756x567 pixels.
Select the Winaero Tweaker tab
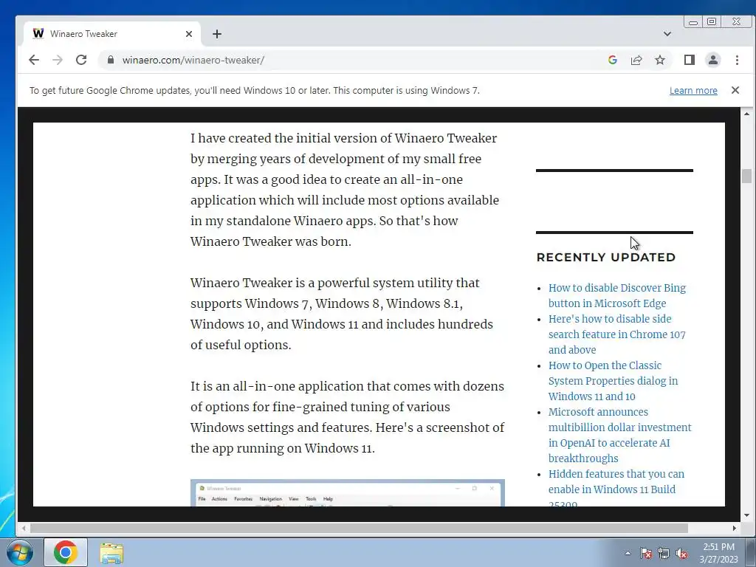tap(112, 34)
